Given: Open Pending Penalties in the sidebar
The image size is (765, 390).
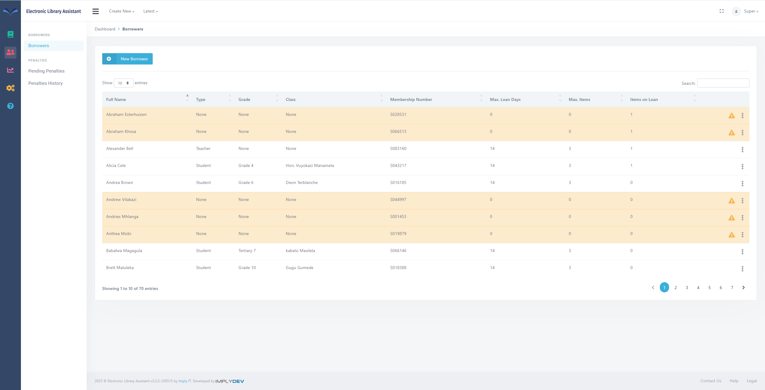Looking at the screenshot, I should coord(46,71).
